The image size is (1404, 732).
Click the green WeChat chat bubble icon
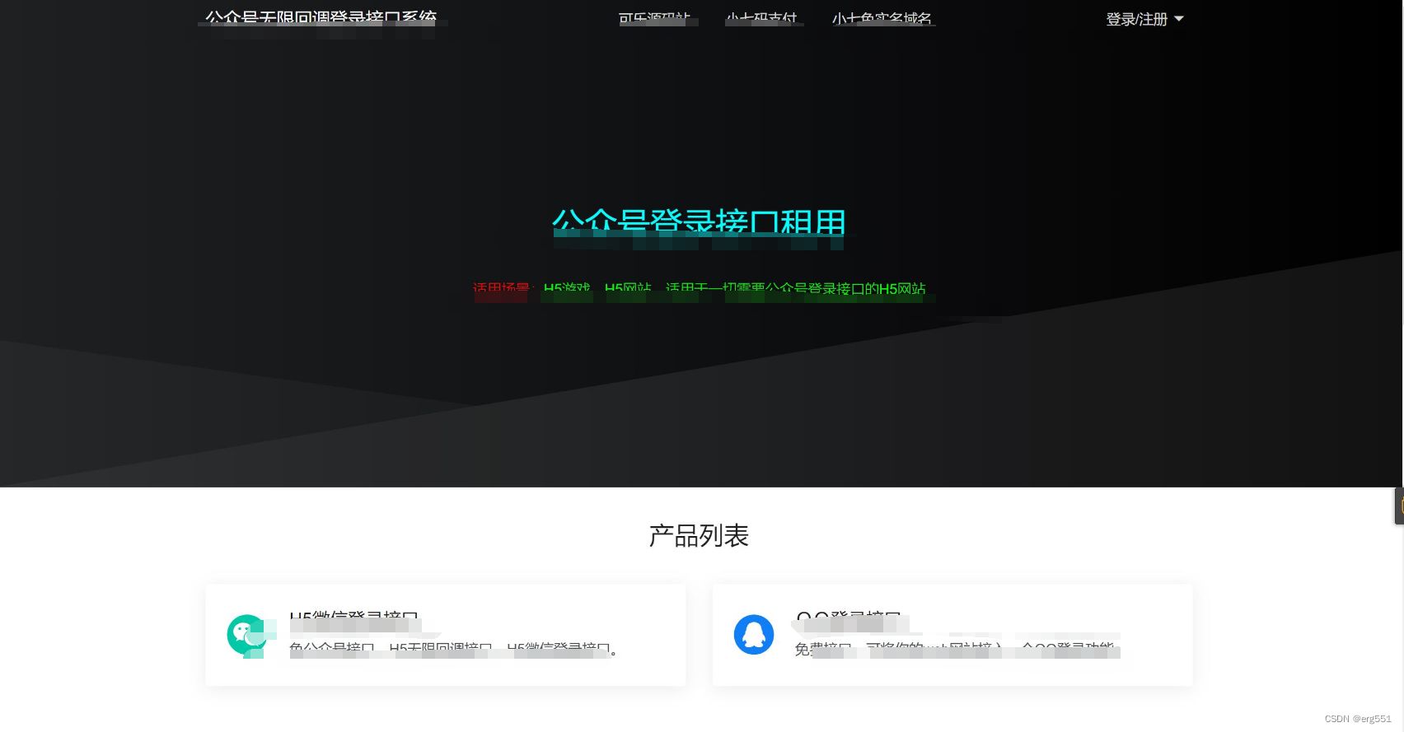[x=247, y=635]
